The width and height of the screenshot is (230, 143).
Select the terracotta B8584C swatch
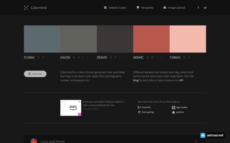coord(151,39)
